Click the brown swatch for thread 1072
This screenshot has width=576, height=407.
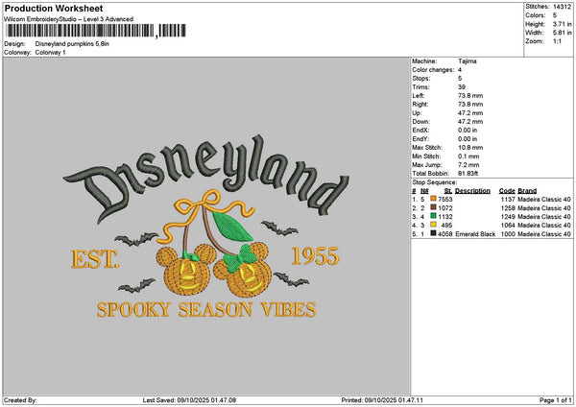[434, 207]
